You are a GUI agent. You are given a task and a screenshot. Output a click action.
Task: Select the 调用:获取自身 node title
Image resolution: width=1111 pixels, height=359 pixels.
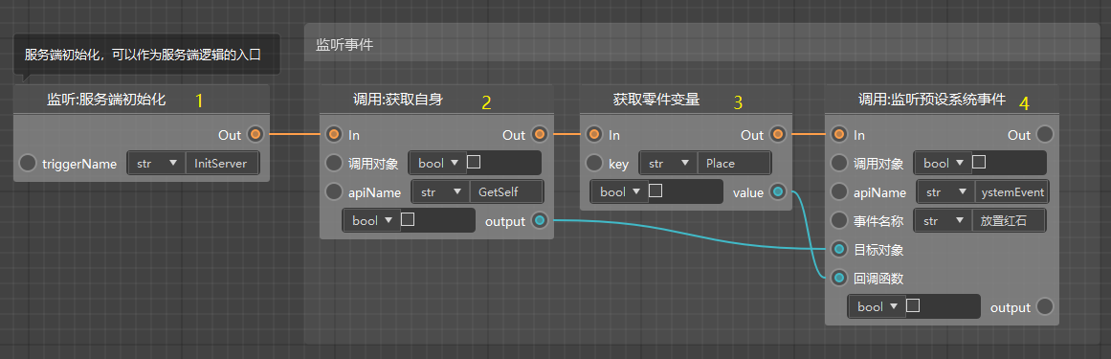point(397,100)
